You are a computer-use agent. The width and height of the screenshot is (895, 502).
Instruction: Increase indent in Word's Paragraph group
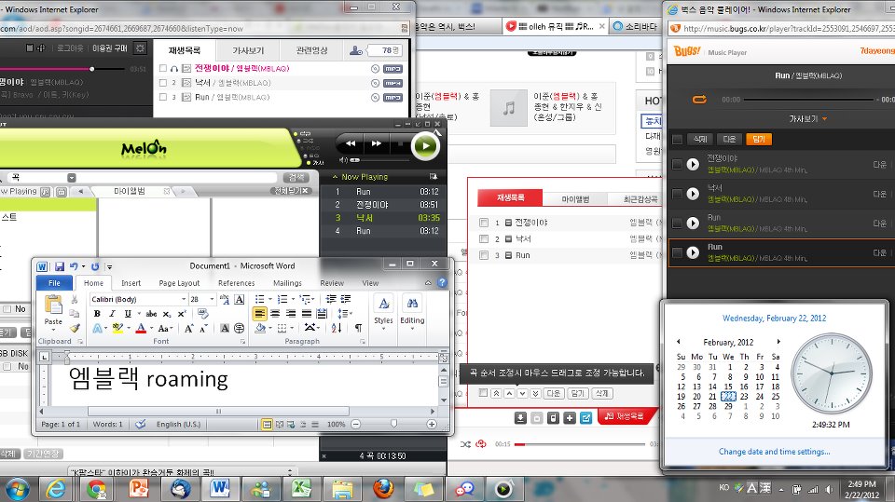click(346, 299)
